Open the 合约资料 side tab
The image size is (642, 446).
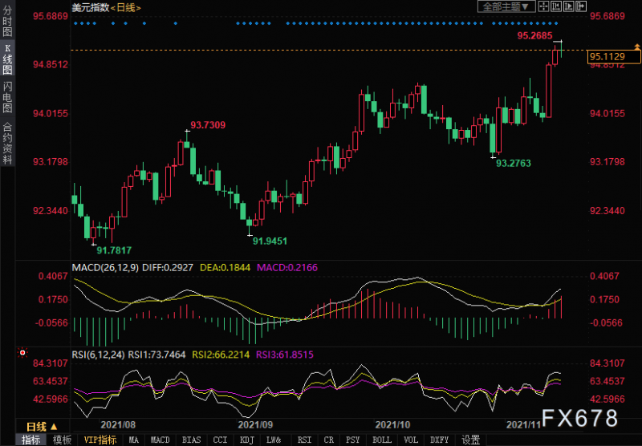pyautogui.click(x=7, y=143)
